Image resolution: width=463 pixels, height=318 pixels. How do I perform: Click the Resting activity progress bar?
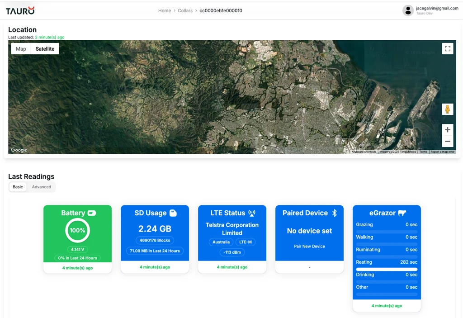[387, 269]
